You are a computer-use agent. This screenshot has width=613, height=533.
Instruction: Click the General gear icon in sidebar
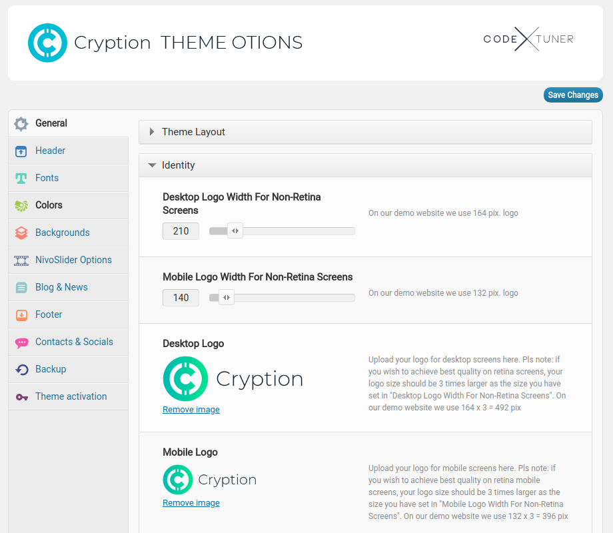pyautogui.click(x=21, y=124)
